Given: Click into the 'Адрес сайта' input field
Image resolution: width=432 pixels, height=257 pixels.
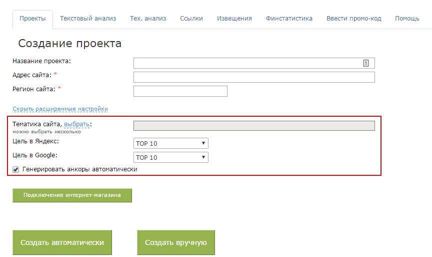Looking at the screenshot, I should coord(254,77).
